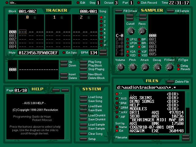Click the Fill Octave button
The height and width of the screenshot is (147, 196).
119,11
